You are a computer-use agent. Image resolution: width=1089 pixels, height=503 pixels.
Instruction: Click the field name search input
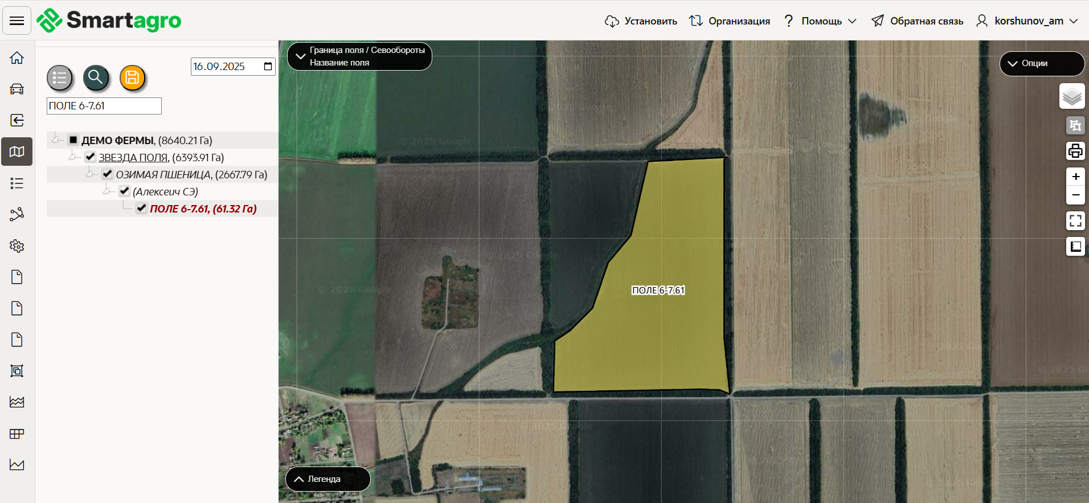pyautogui.click(x=104, y=106)
